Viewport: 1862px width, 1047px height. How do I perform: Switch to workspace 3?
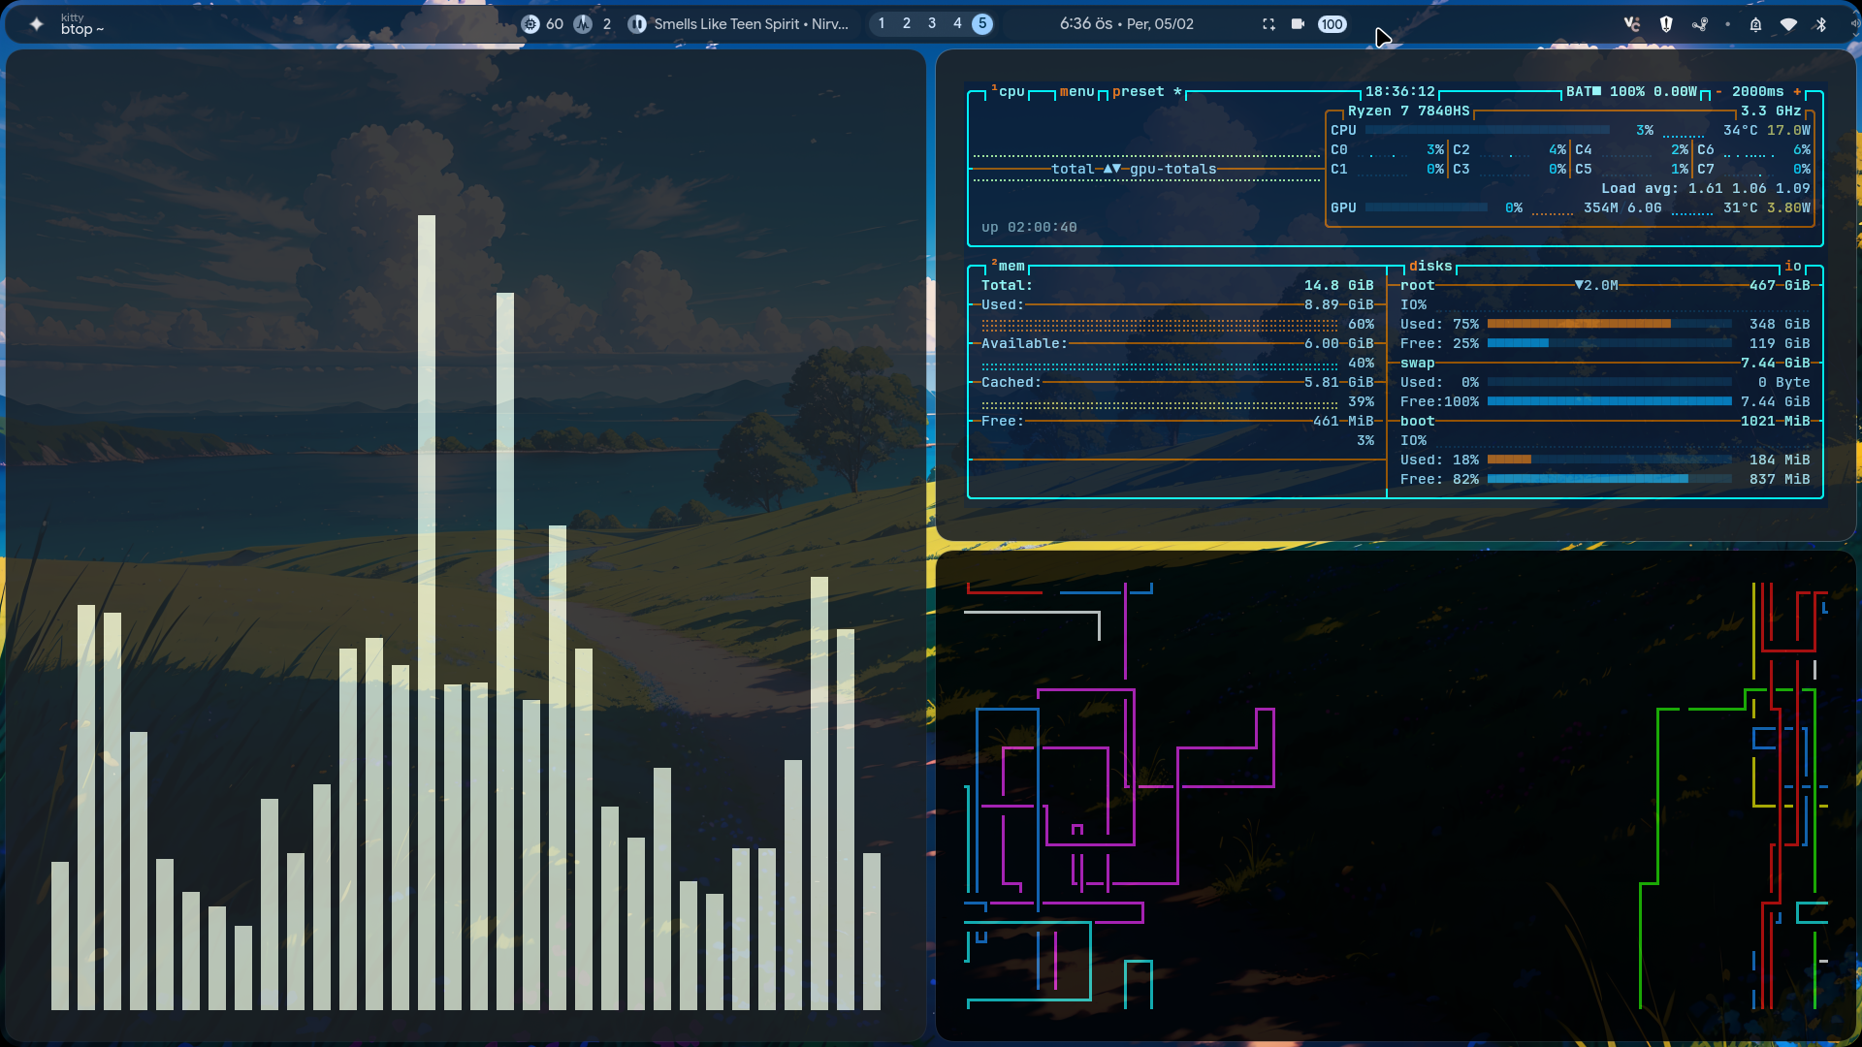tap(932, 23)
